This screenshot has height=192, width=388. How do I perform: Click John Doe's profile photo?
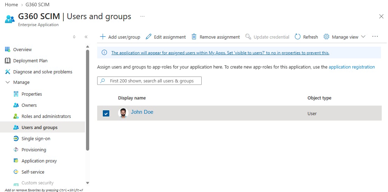point(123,113)
